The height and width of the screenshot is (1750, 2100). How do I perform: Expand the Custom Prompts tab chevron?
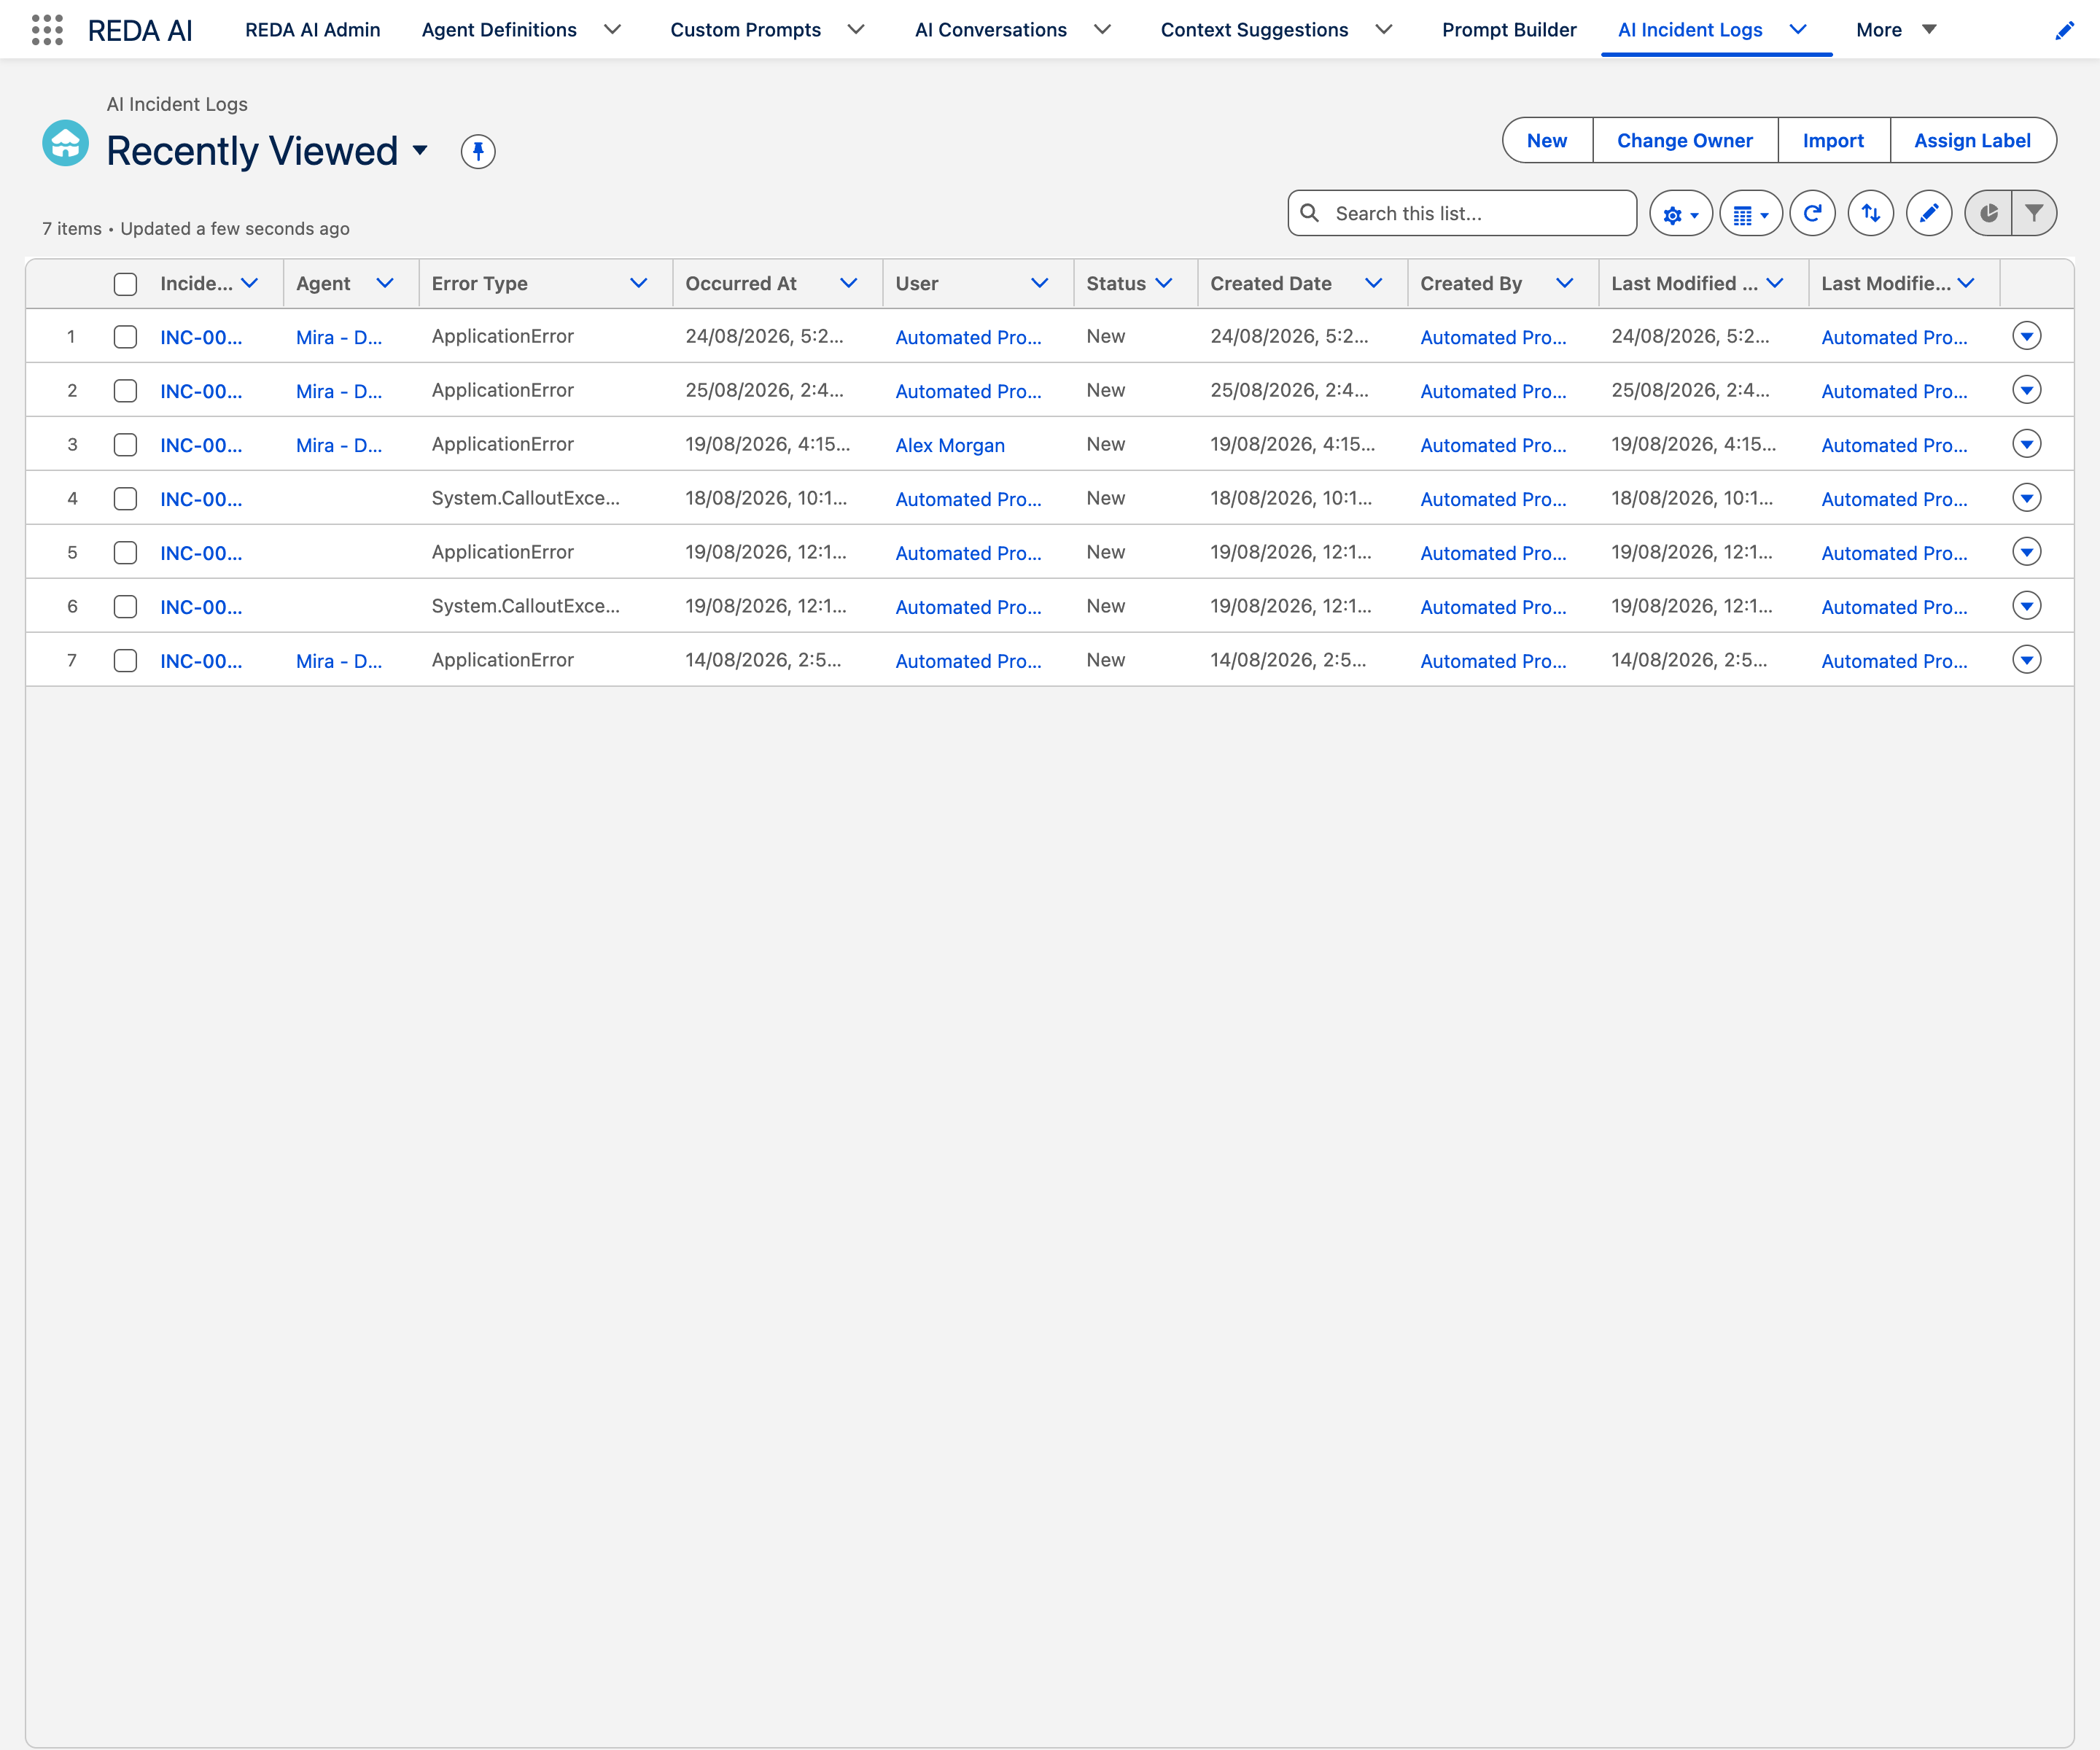[856, 30]
